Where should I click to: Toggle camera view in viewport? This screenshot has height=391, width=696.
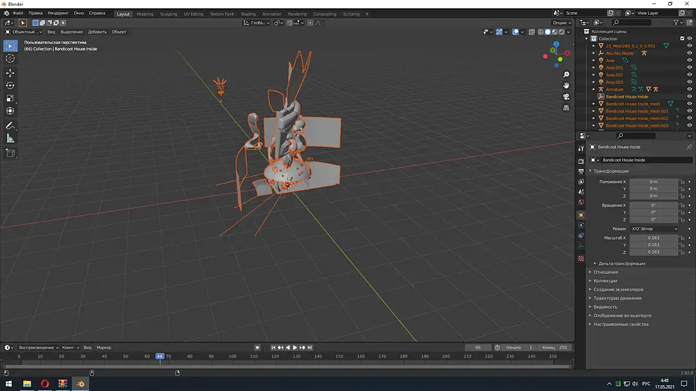click(x=566, y=97)
